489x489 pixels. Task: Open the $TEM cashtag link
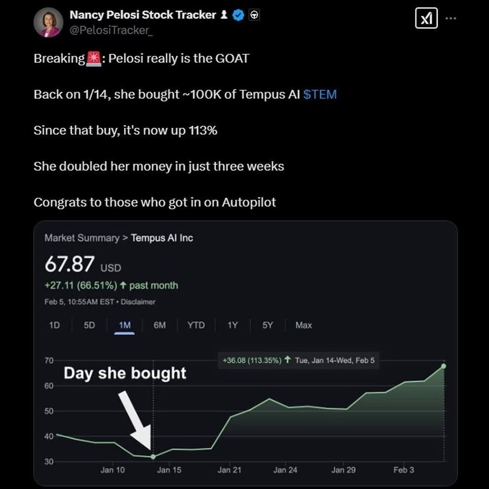coord(320,94)
